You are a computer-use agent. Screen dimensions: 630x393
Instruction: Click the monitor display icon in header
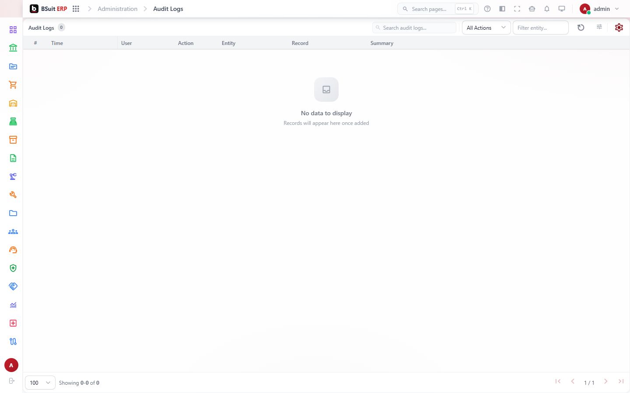click(562, 9)
